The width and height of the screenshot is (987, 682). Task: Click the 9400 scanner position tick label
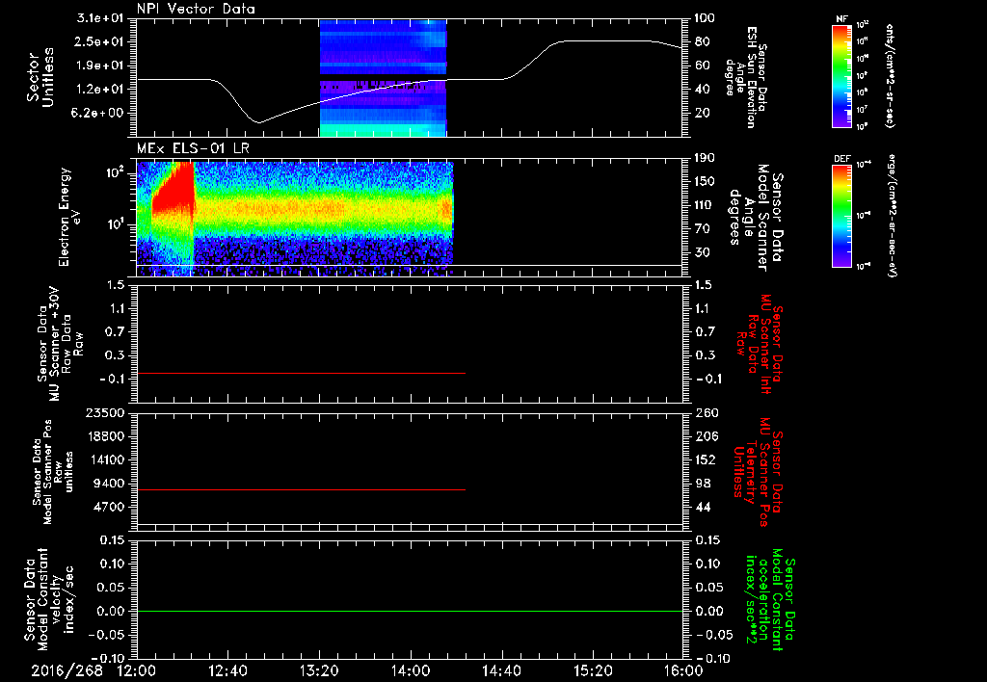(x=110, y=484)
